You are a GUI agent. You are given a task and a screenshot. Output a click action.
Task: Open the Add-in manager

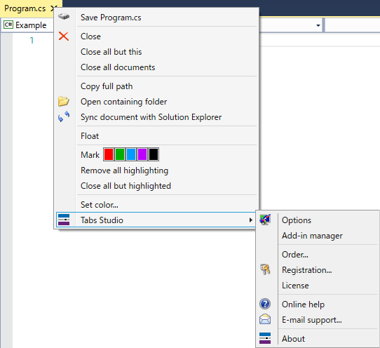(x=318, y=236)
